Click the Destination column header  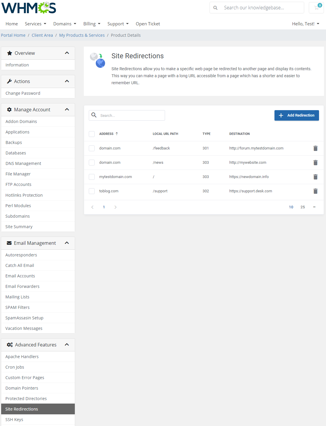(x=240, y=134)
